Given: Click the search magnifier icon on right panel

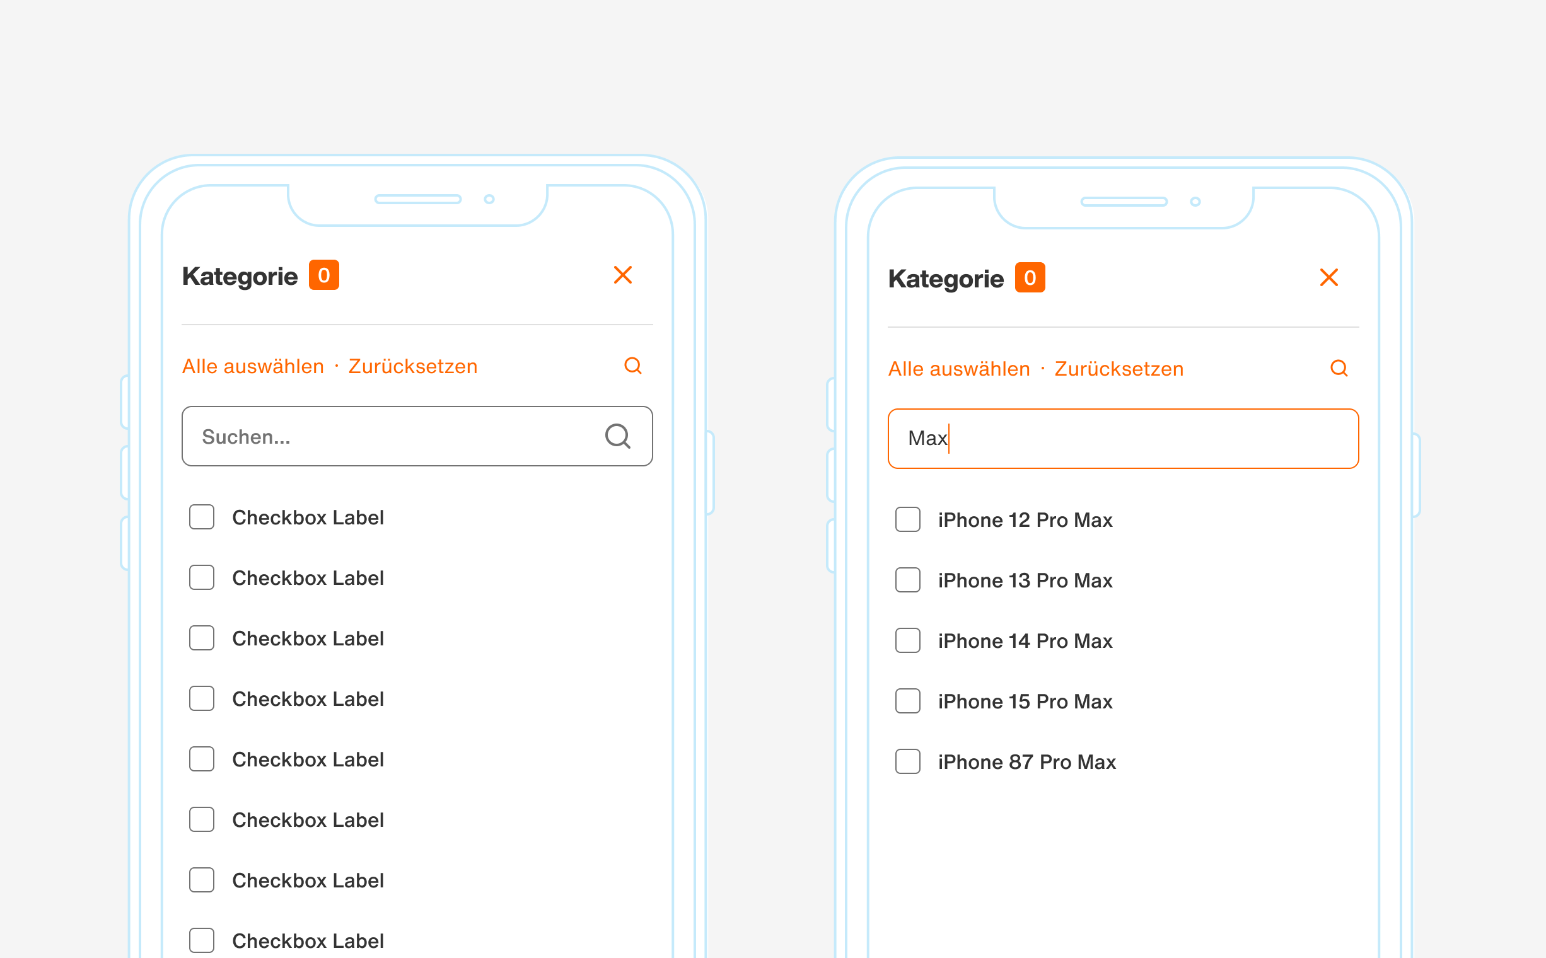Looking at the screenshot, I should (1339, 367).
